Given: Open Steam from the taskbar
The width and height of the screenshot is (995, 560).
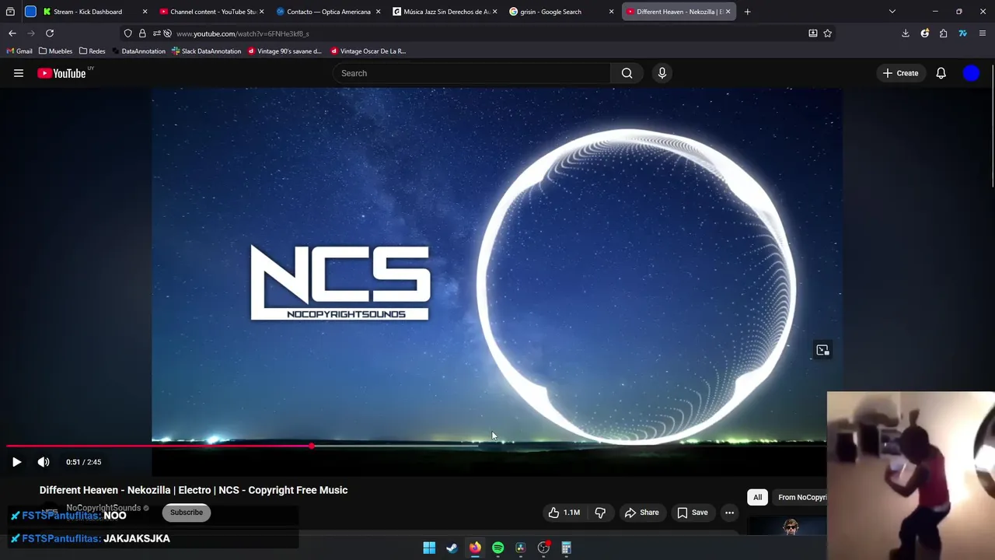Looking at the screenshot, I should (452, 548).
